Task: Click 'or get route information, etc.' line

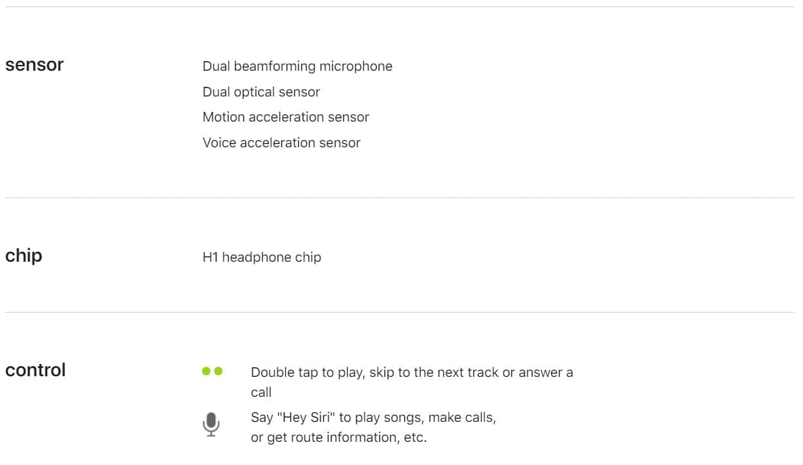Action: [339, 437]
